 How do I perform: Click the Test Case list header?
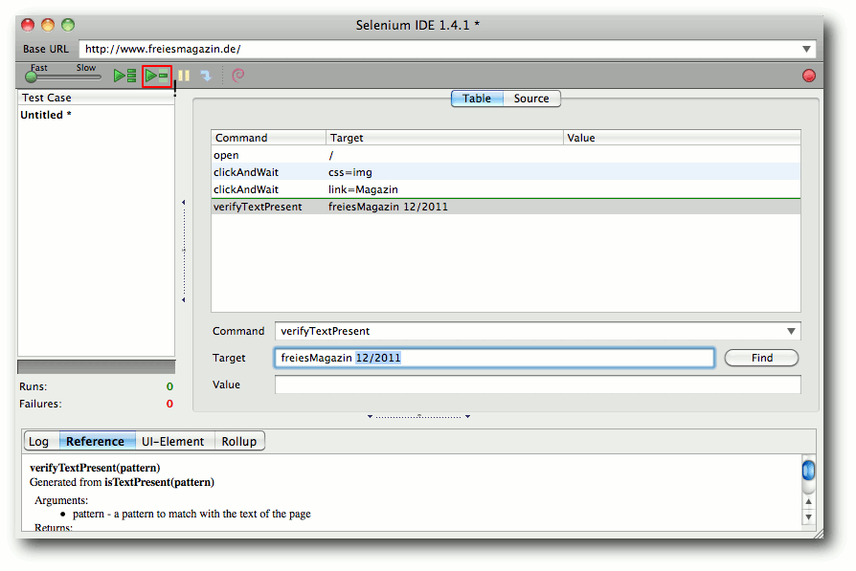pyautogui.click(x=96, y=98)
